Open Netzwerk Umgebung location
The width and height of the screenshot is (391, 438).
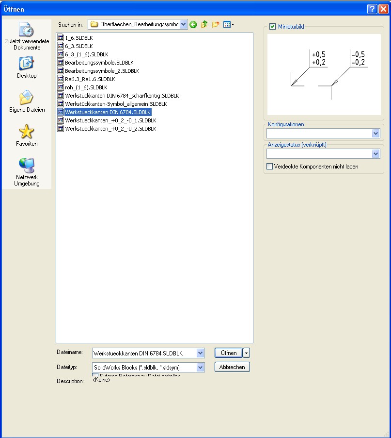tap(27, 172)
